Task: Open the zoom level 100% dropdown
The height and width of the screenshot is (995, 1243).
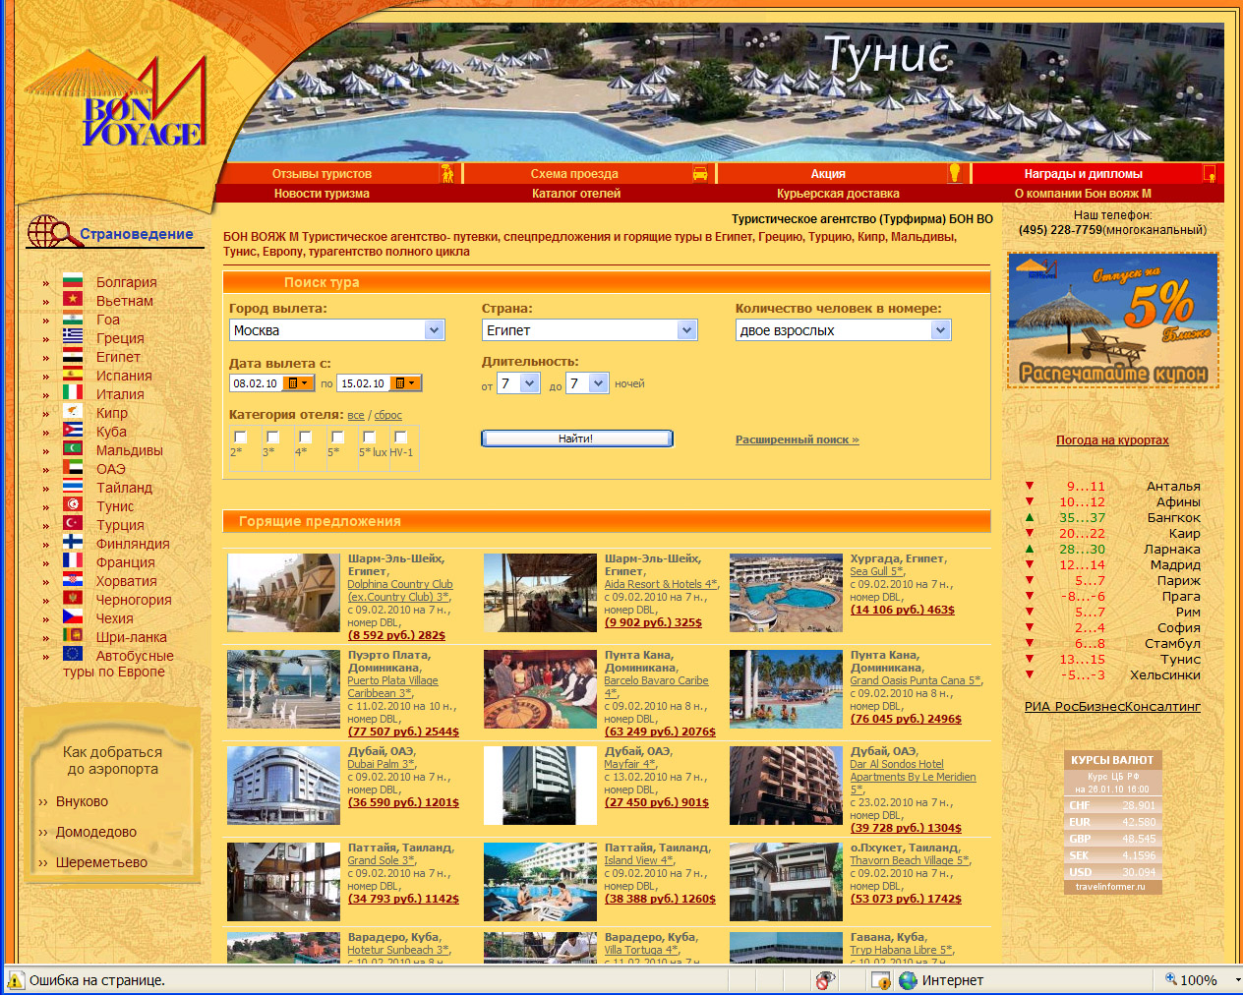Action: pyautogui.click(x=1237, y=980)
